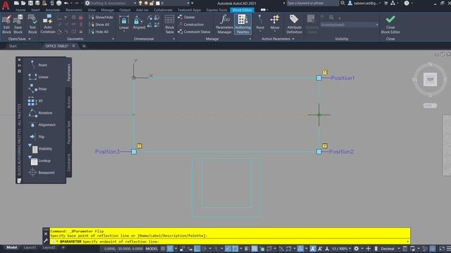This screenshot has height=253, width=451.
Task: Select the Lookup parameter tool
Action: click(39, 161)
